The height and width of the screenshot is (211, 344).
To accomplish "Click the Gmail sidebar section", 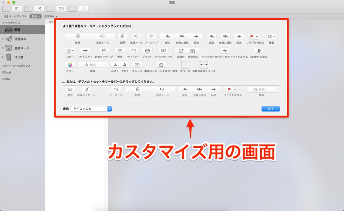I will 6,79.
